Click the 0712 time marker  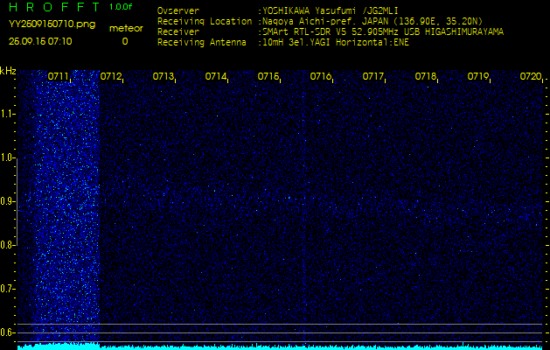point(111,76)
